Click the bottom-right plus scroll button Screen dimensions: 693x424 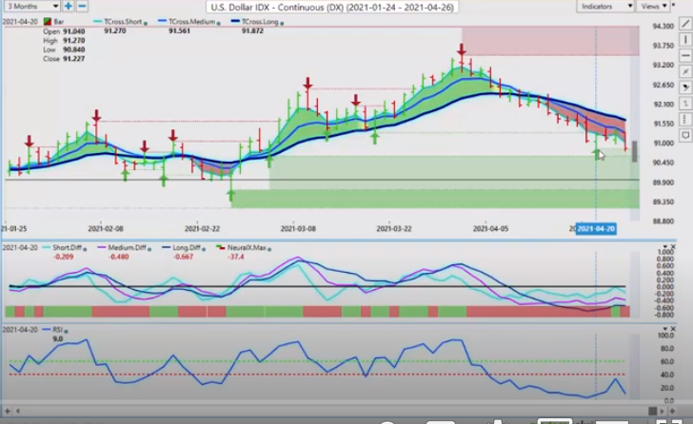click(x=672, y=411)
